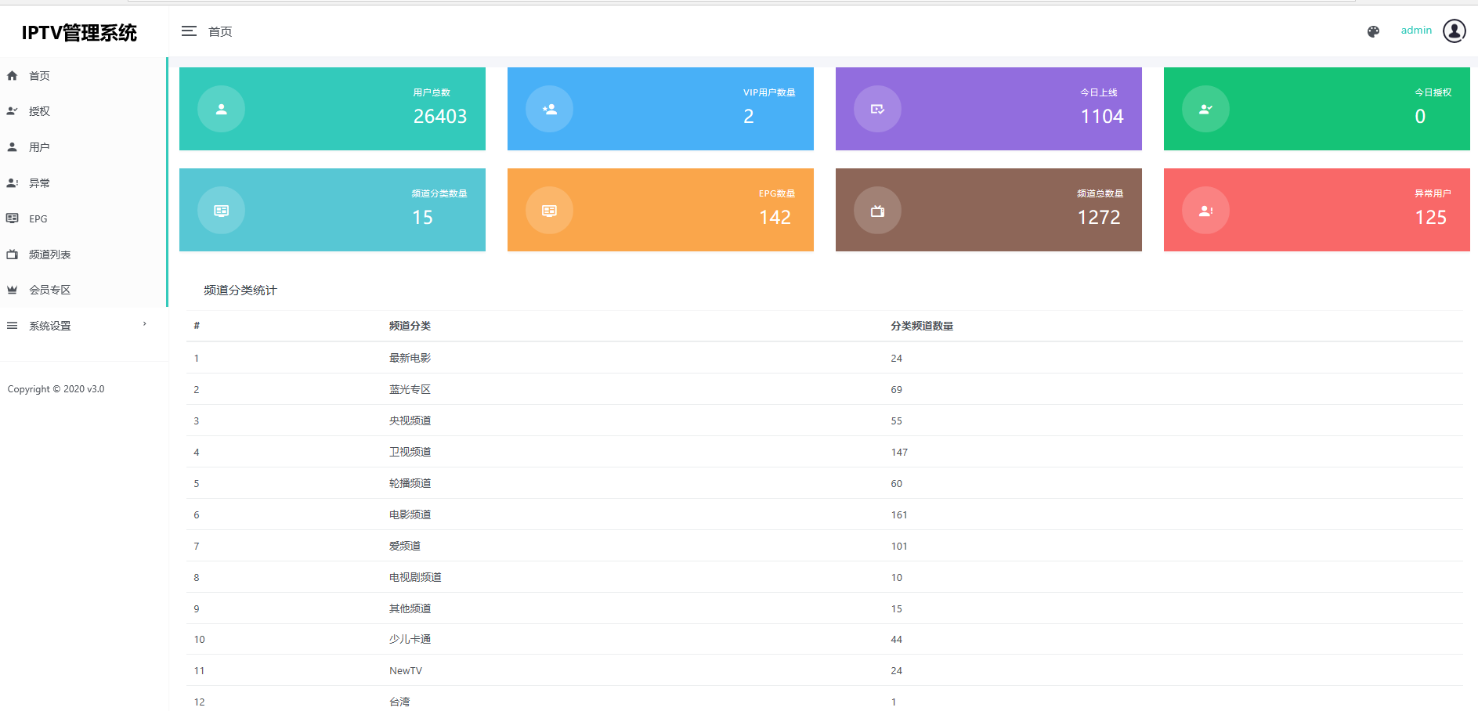Open 系统设置 in the sidebar
This screenshot has height=711, width=1478.
(50, 326)
